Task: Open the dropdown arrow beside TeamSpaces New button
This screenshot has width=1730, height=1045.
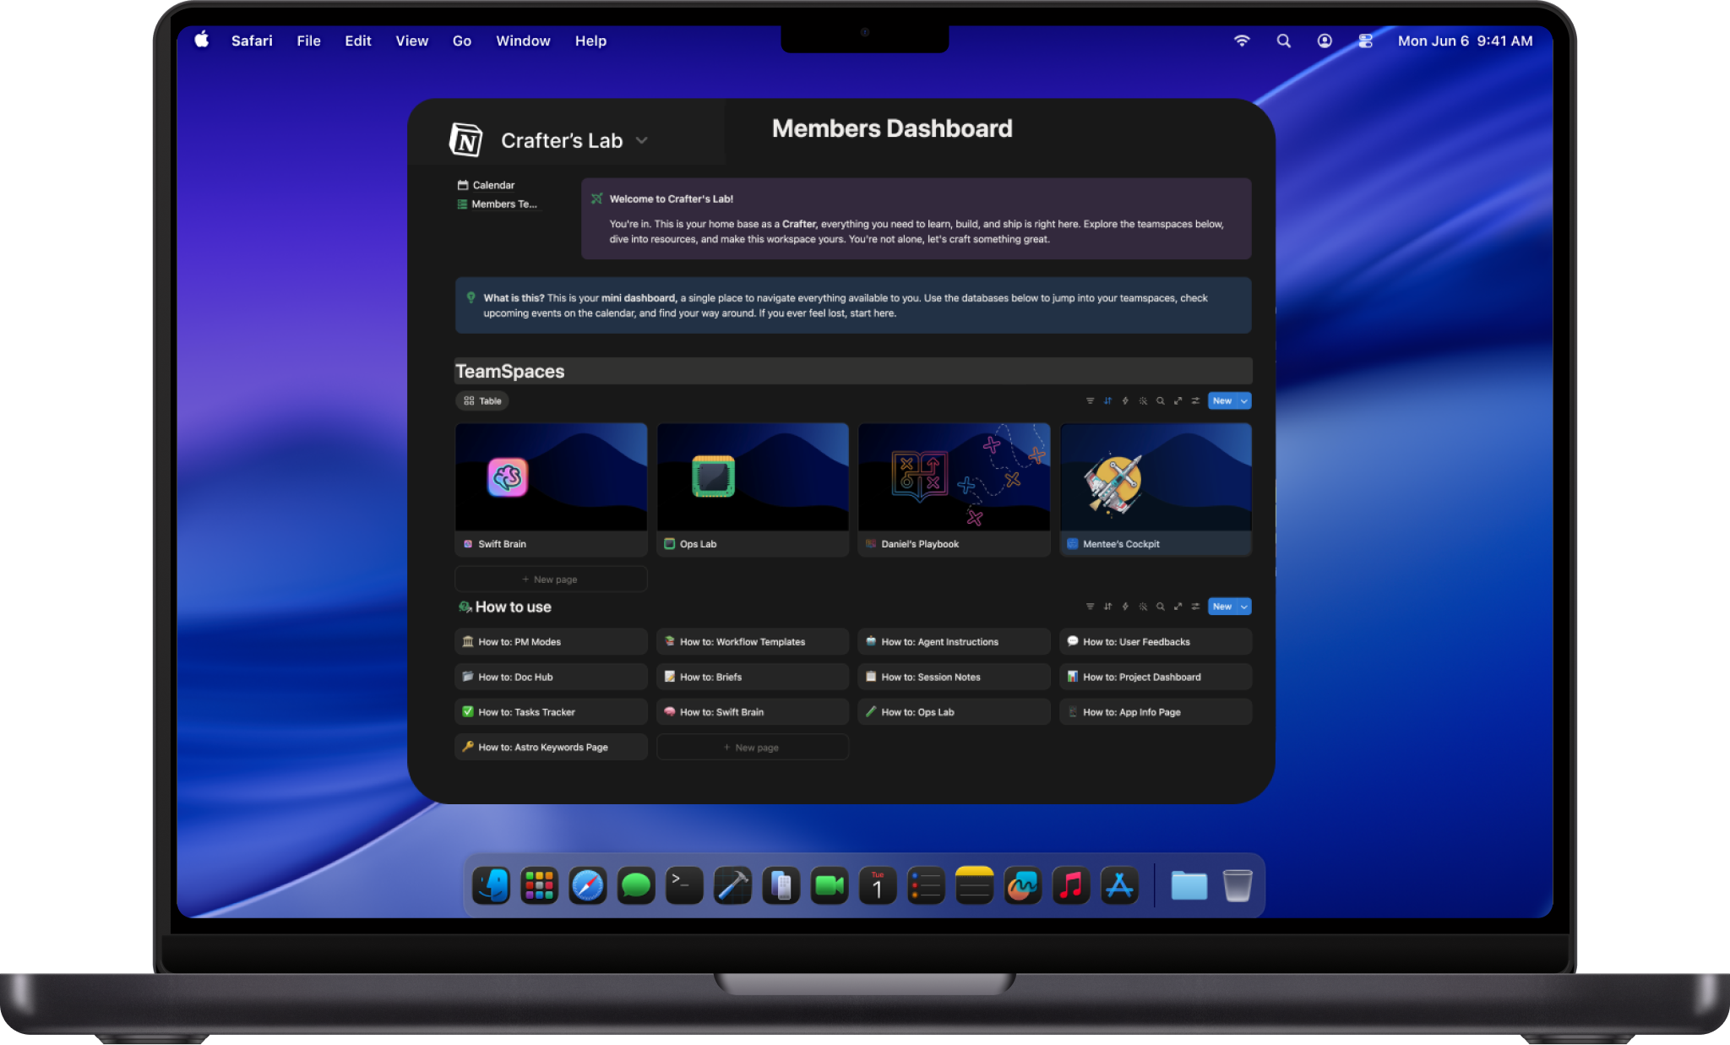Action: [x=1244, y=401]
